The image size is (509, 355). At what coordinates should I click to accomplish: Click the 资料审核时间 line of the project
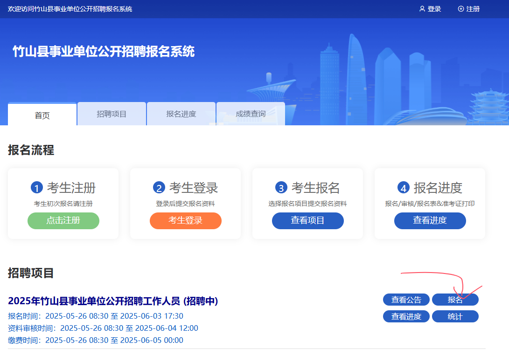pos(103,328)
